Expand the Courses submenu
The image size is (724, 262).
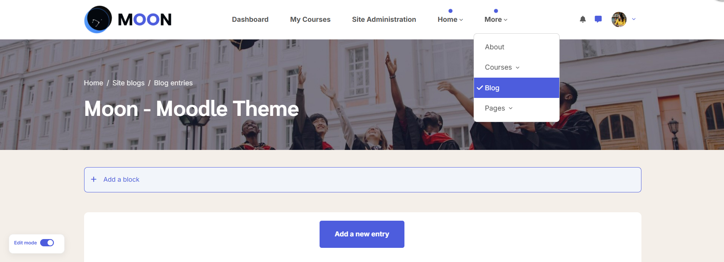(502, 67)
